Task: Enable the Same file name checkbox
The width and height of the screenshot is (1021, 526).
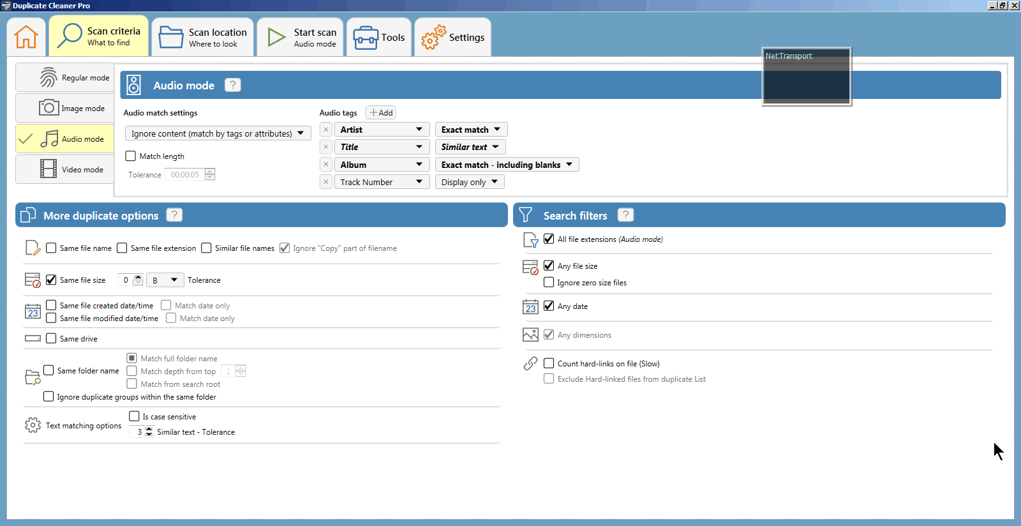Action: pyautogui.click(x=51, y=248)
